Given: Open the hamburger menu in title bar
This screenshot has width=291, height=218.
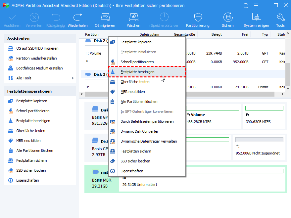Looking at the screenshot, I should 256,6.
